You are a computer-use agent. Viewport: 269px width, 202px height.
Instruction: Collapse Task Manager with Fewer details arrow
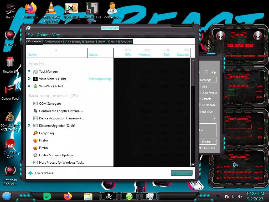(x=30, y=173)
